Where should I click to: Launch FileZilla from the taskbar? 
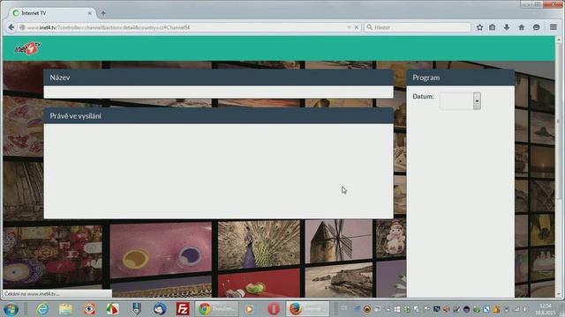click(x=183, y=309)
